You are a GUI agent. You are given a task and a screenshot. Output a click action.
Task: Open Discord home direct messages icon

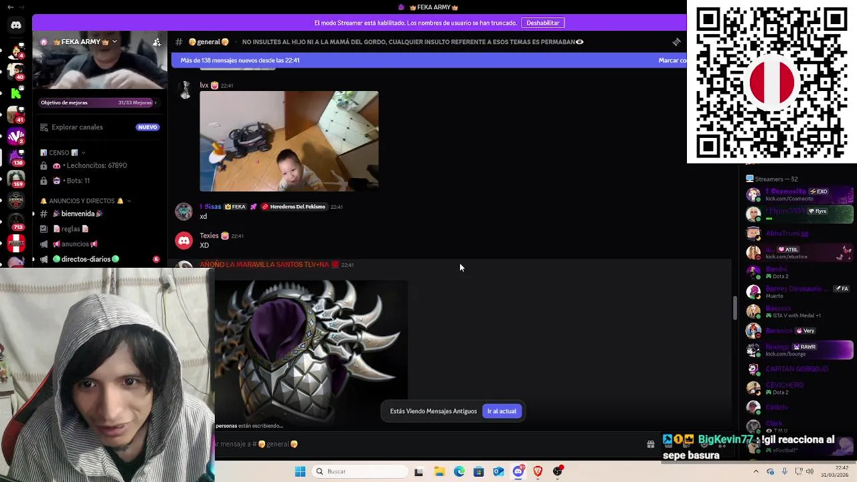pos(16,25)
